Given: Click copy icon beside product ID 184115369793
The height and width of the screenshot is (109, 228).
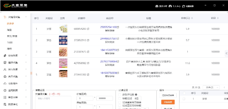Looking at the screenshot, I should 118,50.
